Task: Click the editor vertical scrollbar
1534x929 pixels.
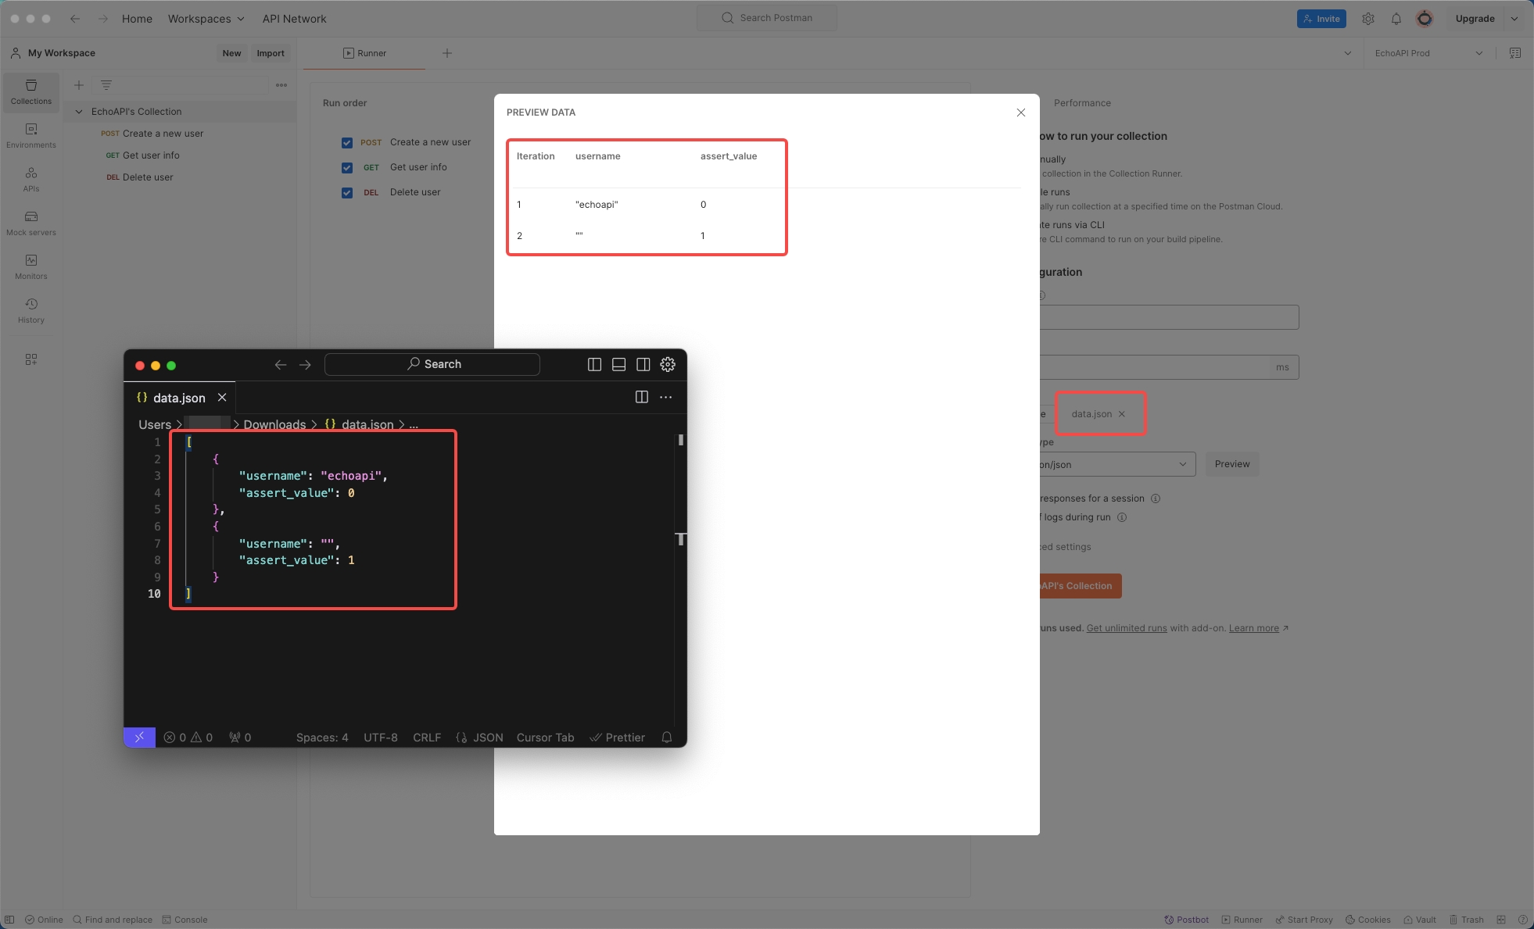Action: 681,578
